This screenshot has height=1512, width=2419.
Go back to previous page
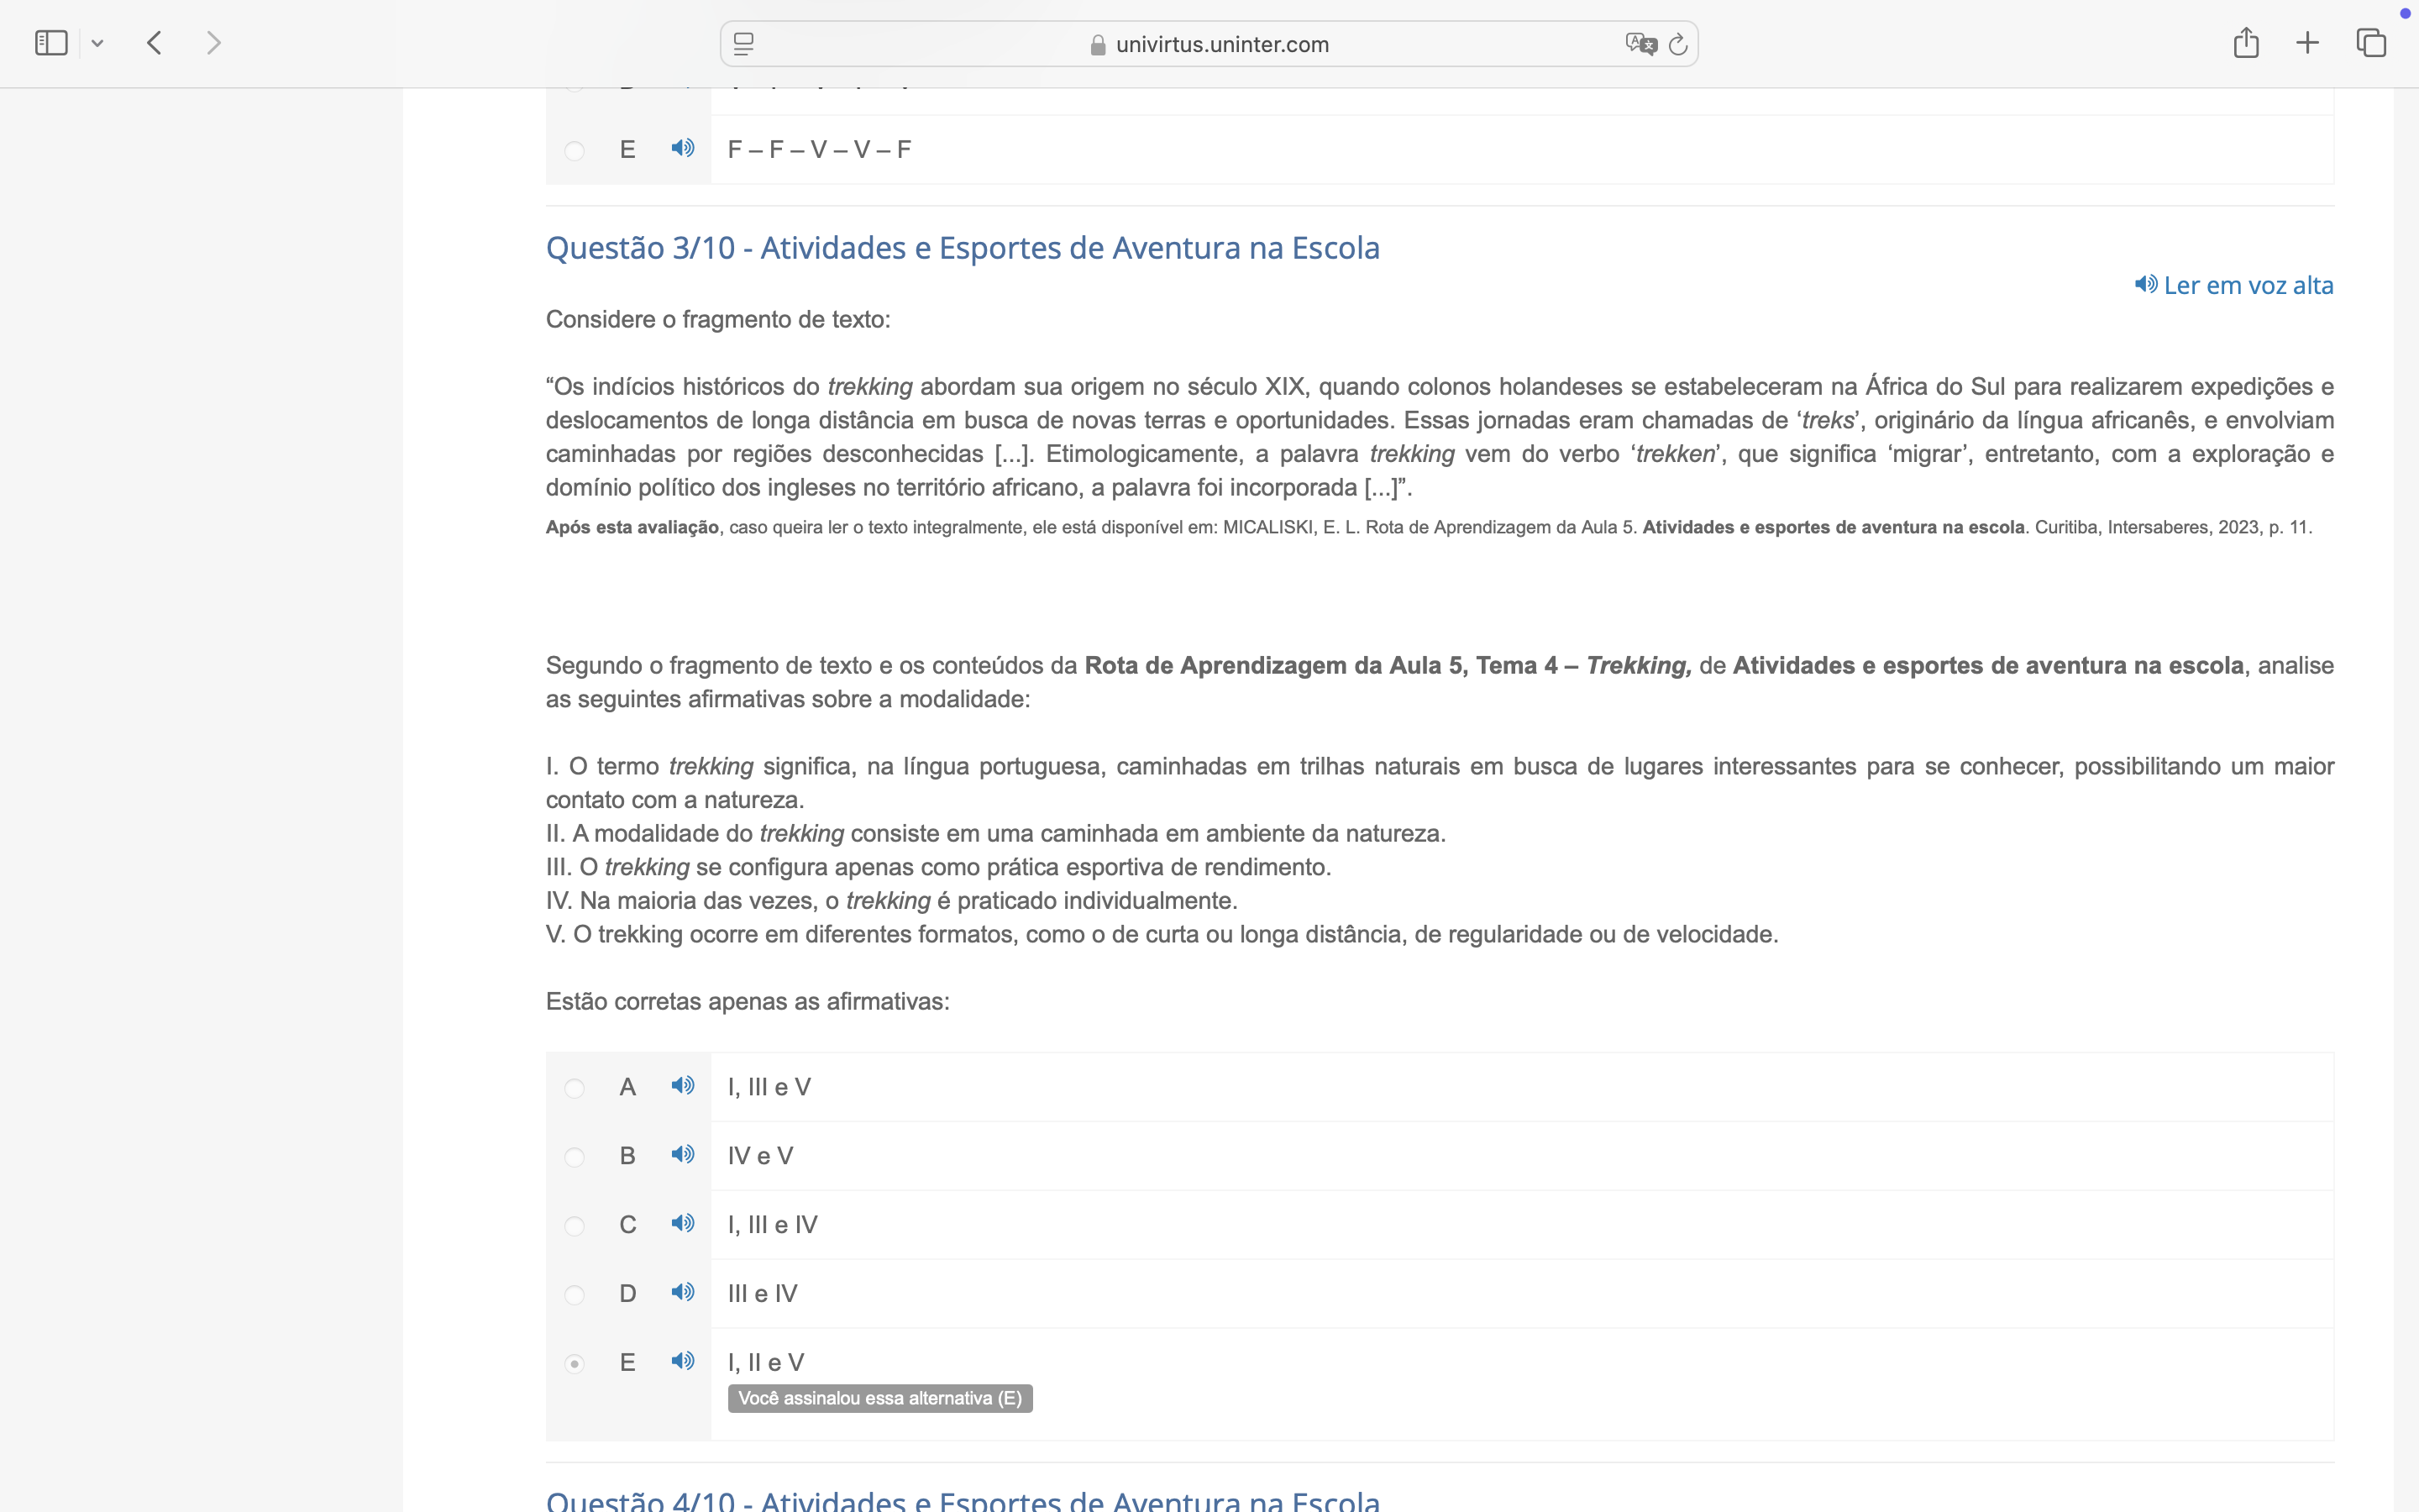tap(154, 43)
